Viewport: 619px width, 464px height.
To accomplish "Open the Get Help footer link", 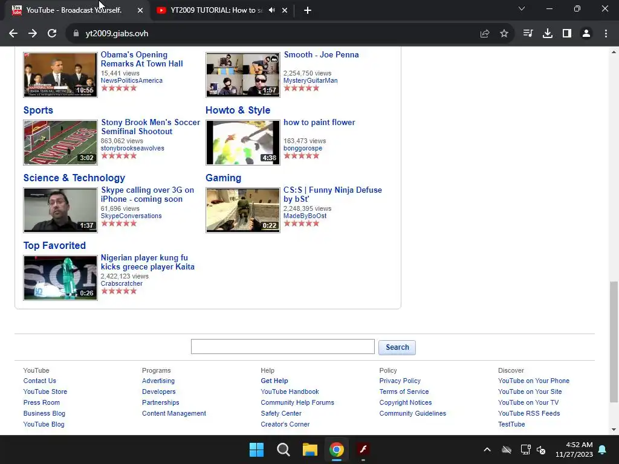I will tap(274, 381).
